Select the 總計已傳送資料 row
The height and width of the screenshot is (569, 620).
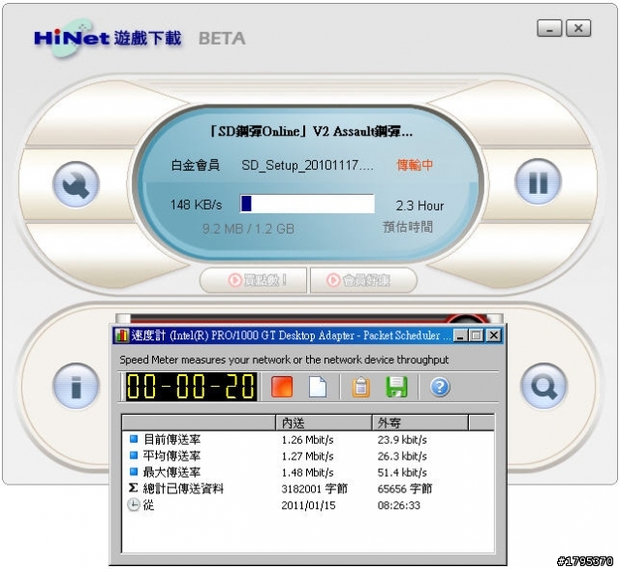308,489
